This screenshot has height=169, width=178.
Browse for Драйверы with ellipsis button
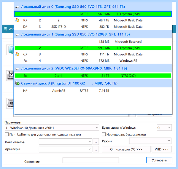tap(96, 149)
